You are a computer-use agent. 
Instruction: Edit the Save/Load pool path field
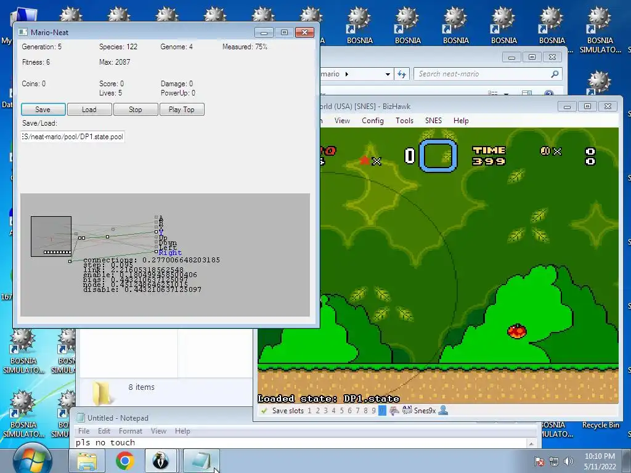click(x=73, y=137)
